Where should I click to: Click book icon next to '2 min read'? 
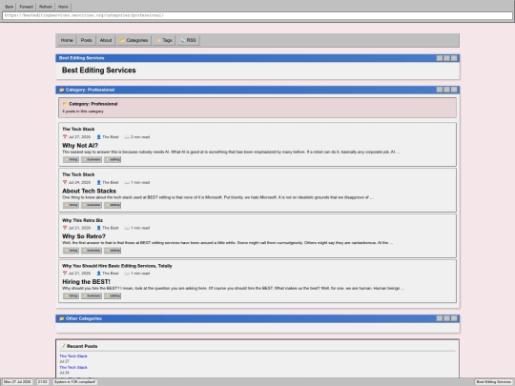coord(127,137)
